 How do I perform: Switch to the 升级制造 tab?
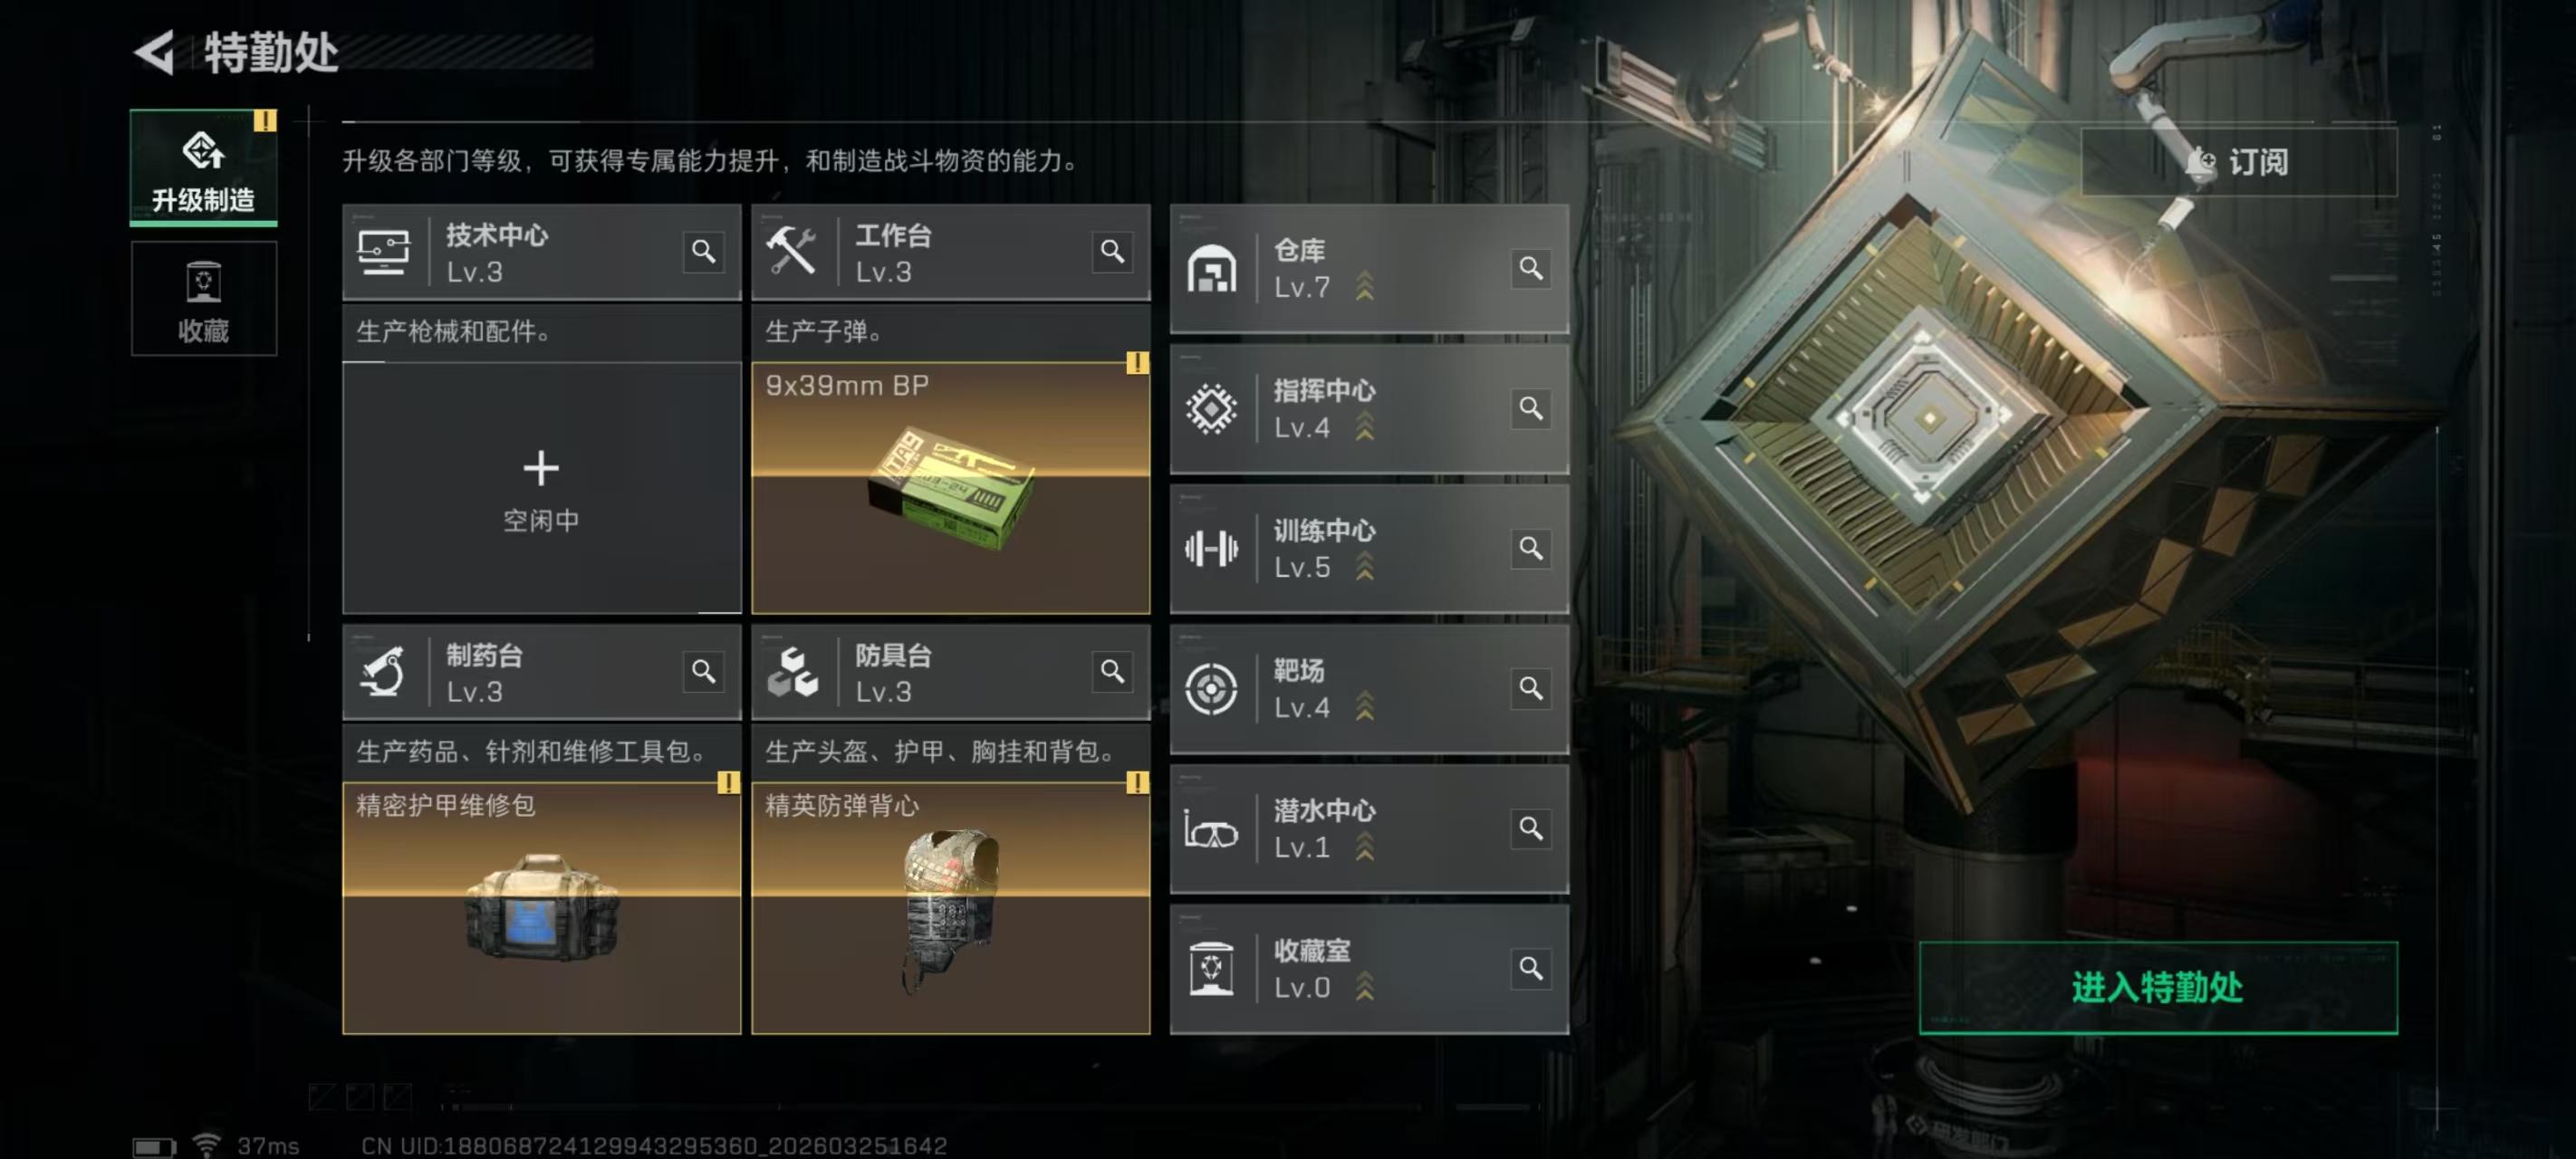coord(203,167)
